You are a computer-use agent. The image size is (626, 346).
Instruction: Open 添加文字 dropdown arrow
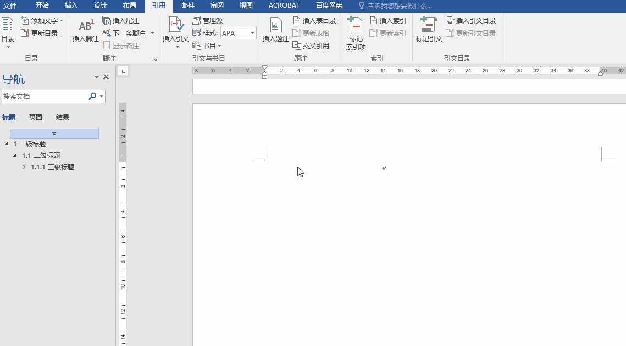click(x=62, y=21)
